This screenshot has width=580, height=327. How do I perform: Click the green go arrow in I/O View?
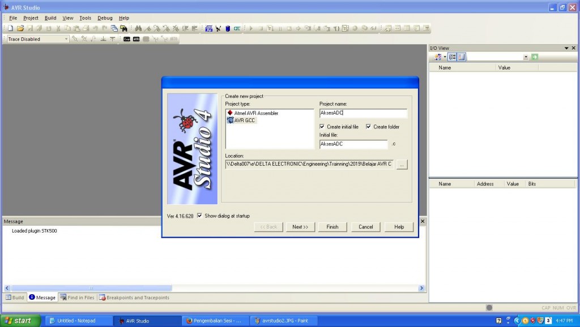pyautogui.click(x=535, y=57)
